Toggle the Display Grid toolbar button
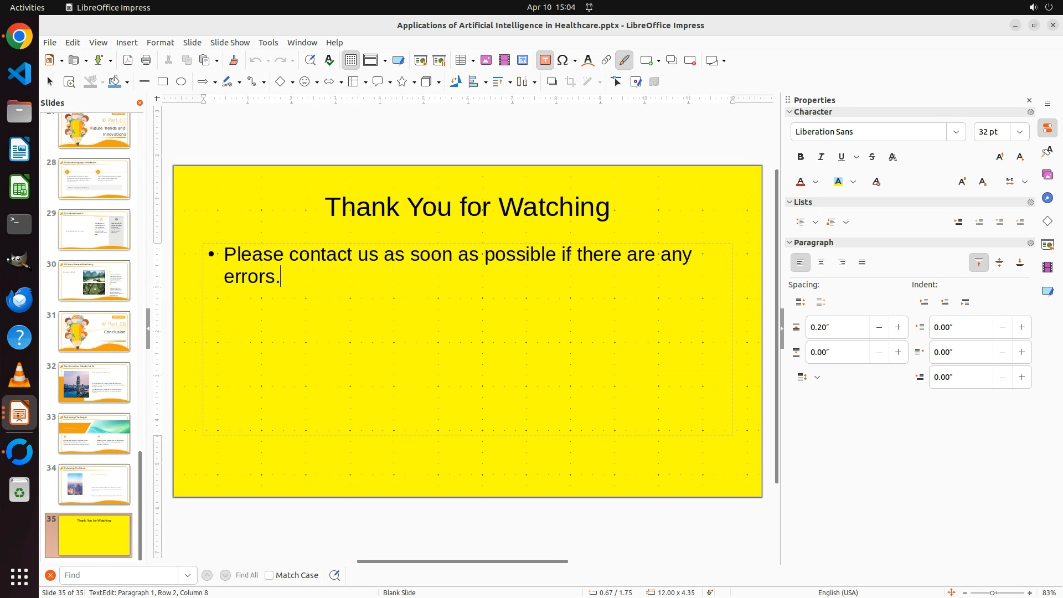 coord(351,60)
